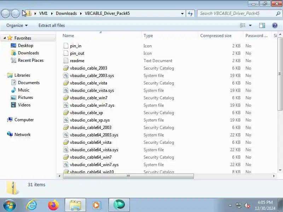Select vbaudio_cable_xp.sys file icon
The width and height of the screenshot is (283, 212).
(66, 120)
